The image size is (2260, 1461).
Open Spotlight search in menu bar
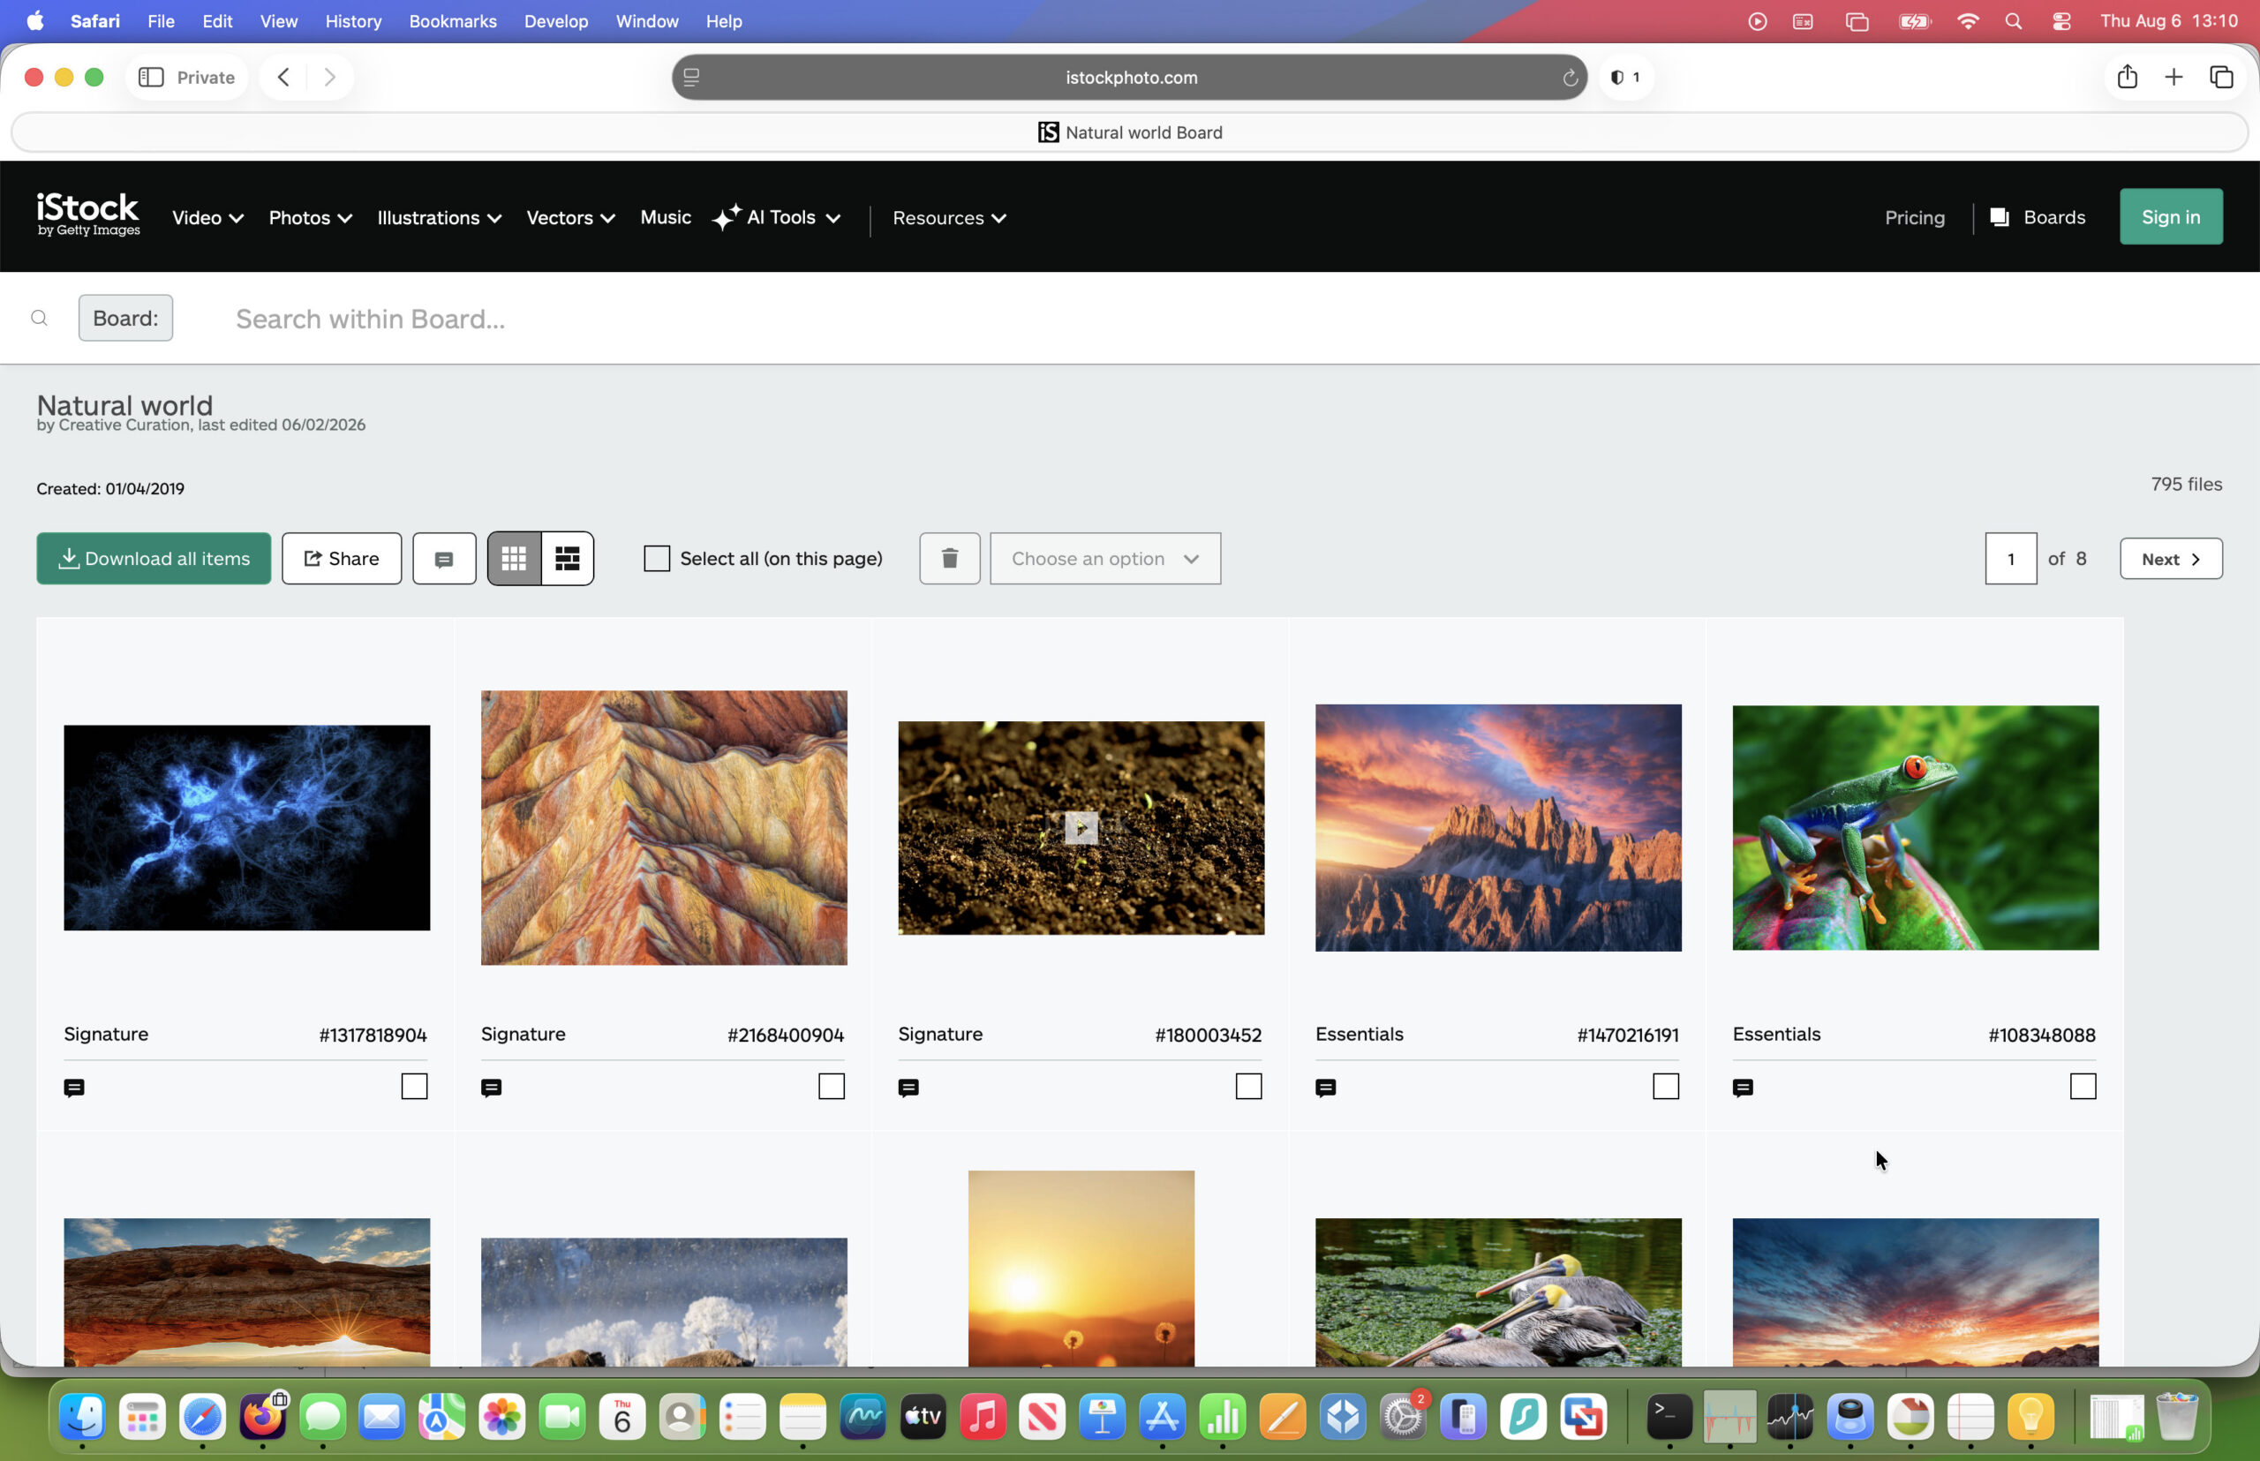(x=2014, y=21)
